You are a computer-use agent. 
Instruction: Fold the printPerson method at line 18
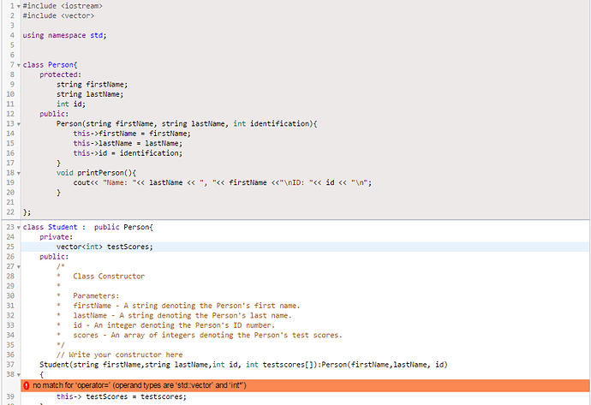(18, 172)
